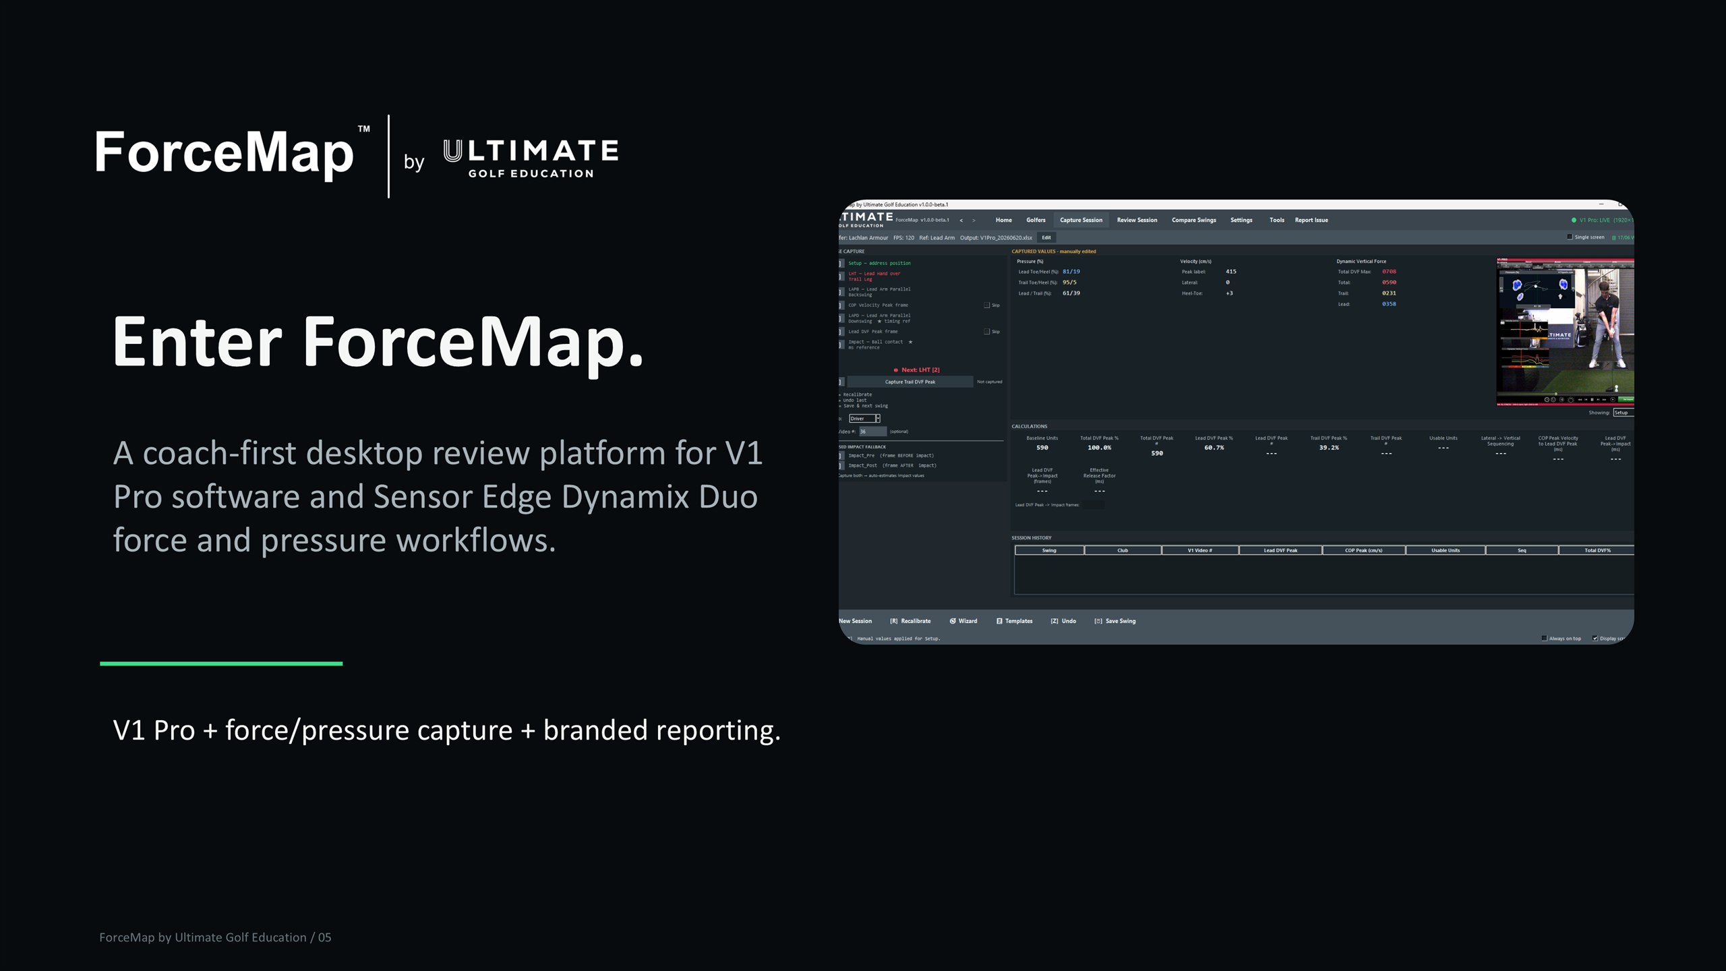The image size is (1726, 971).
Task: Click the Capture Trail DVF Peak button
Action: click(910, 382)
